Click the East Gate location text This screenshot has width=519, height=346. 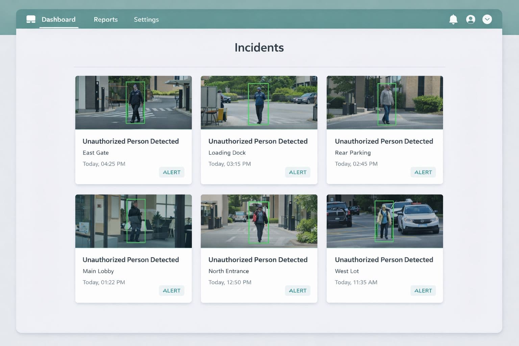click(x=96, y=153)
